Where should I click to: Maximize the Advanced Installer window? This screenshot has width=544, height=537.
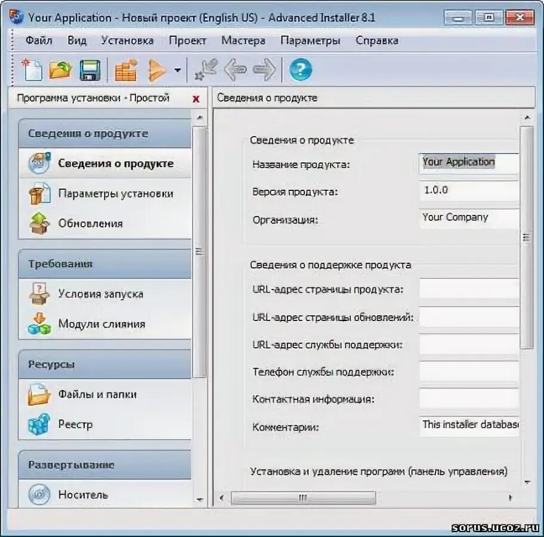click(x=489, y=17)
